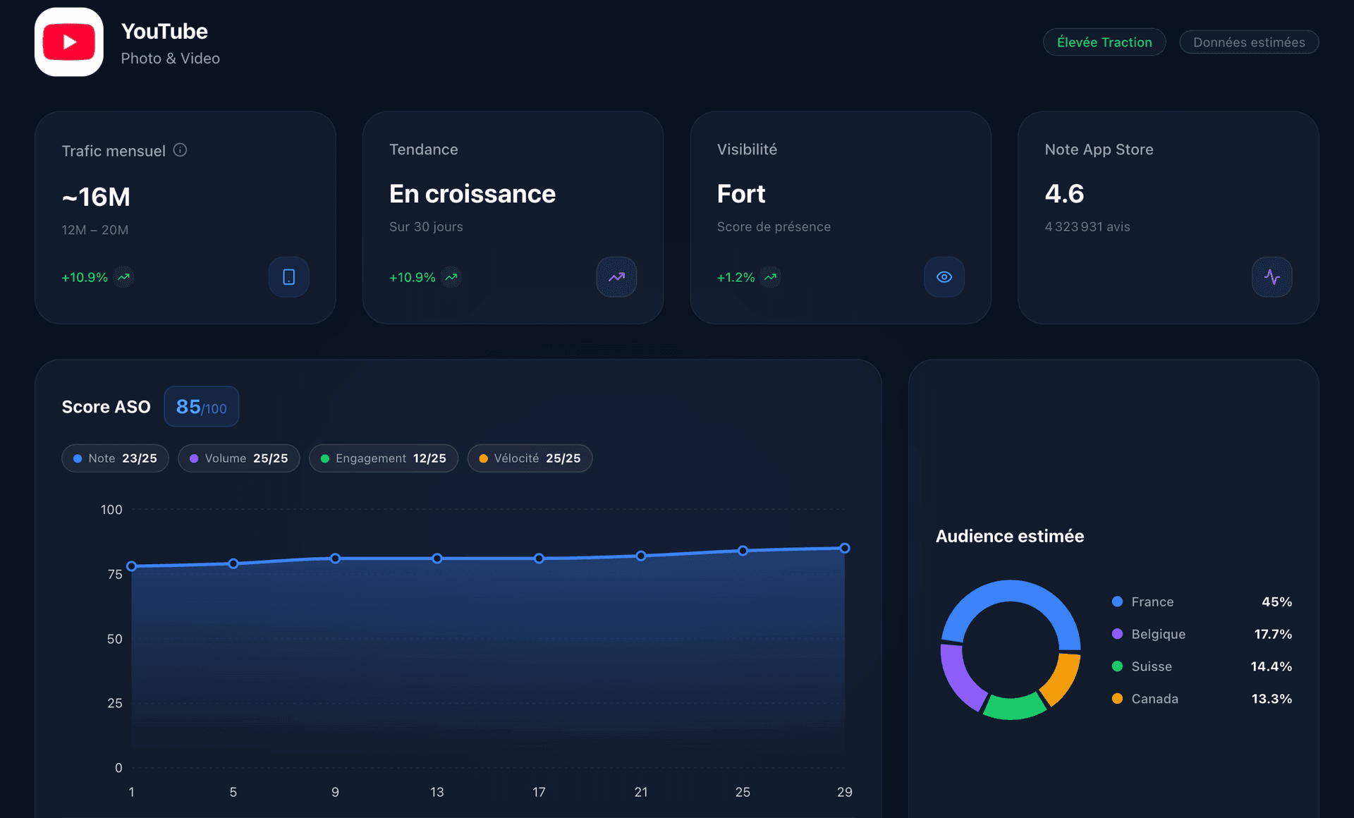
Task: Click the info icon next to Trafic mensuel
Action: (181, 149)
